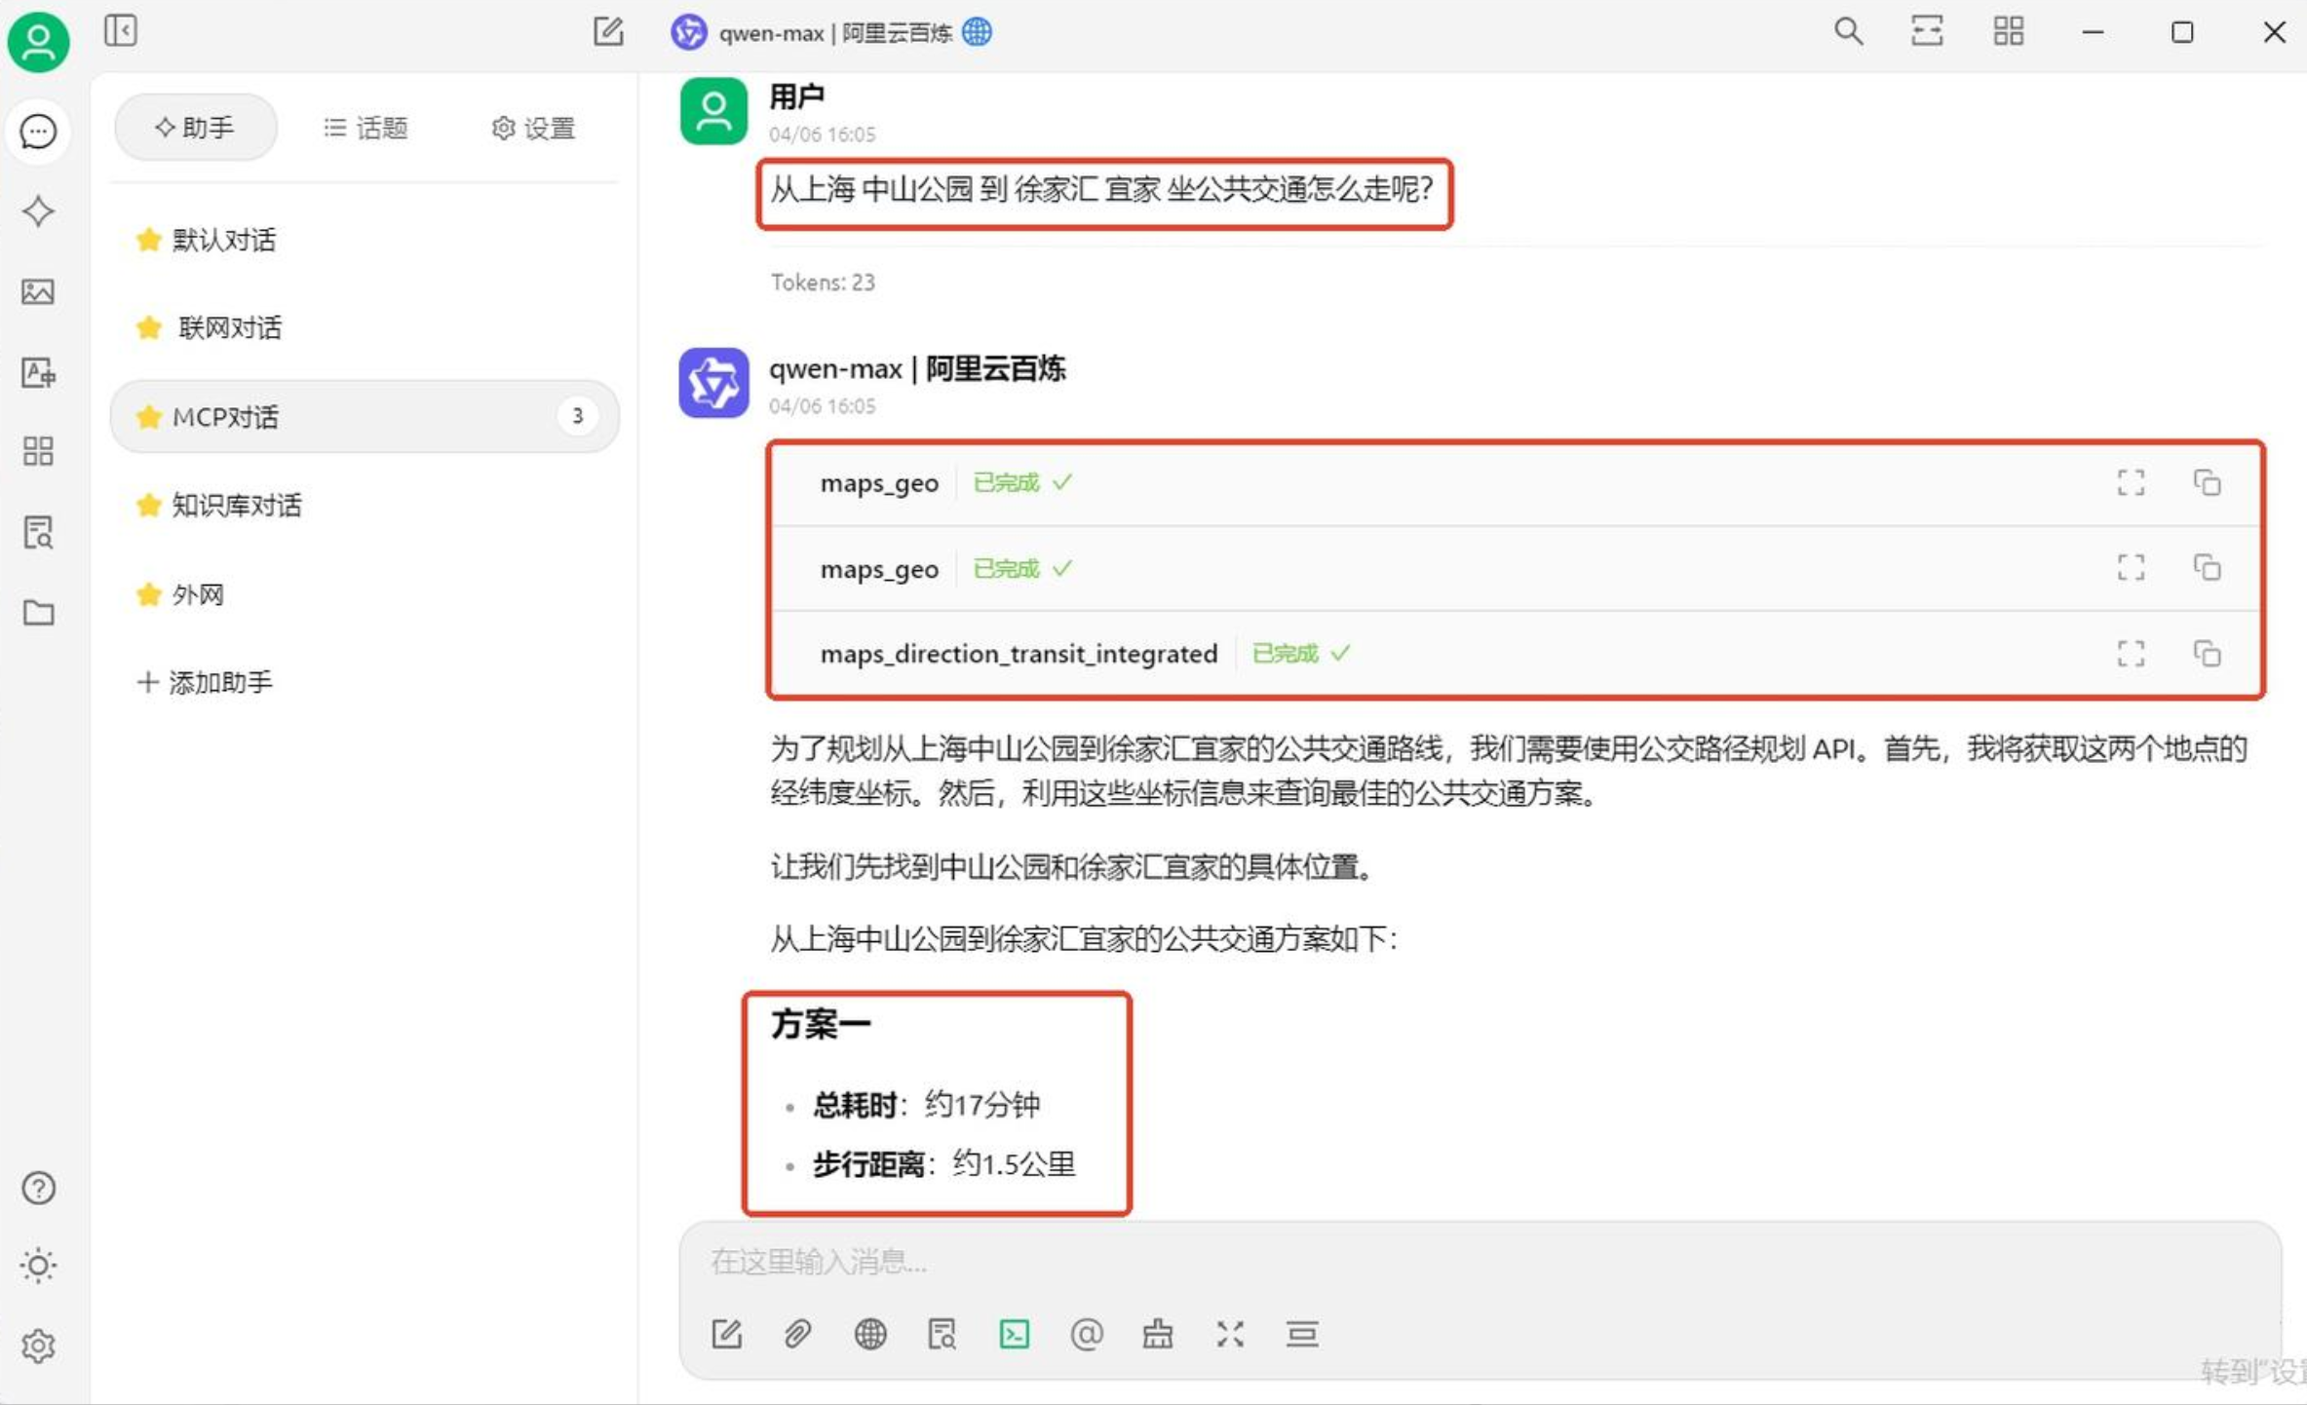Switch to the 话题 tab

pos(365,128)
